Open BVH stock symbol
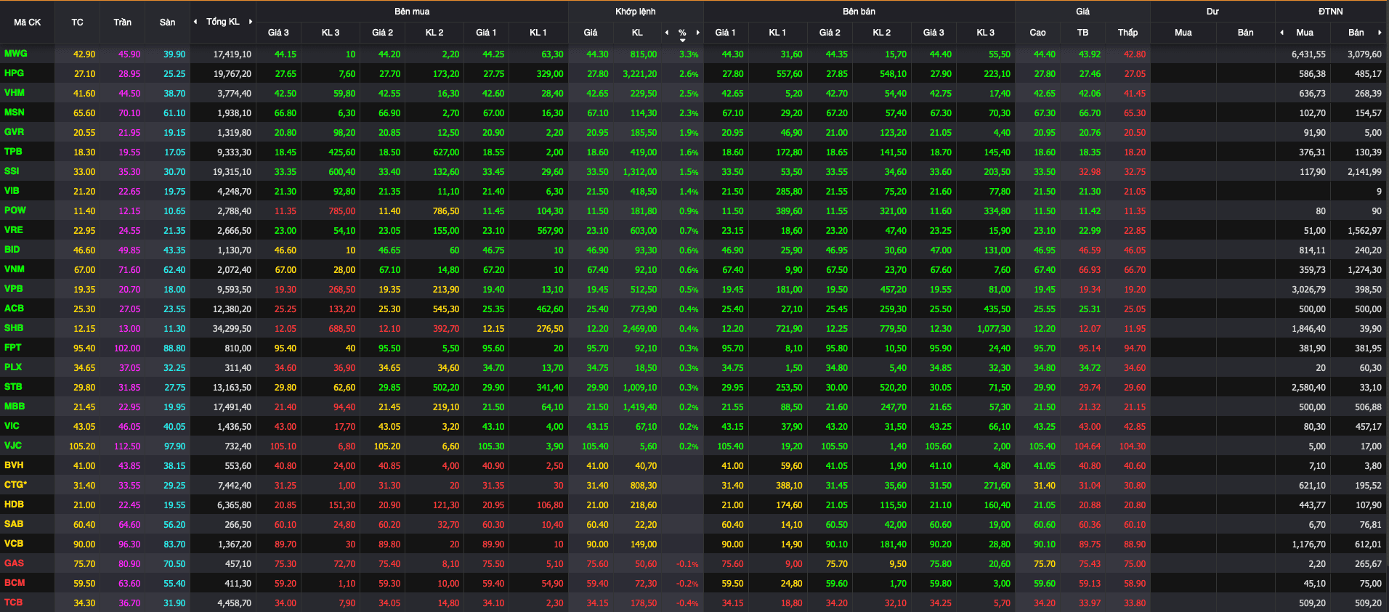This screenshot has height=612, width=1389. [x=14, y=465]
